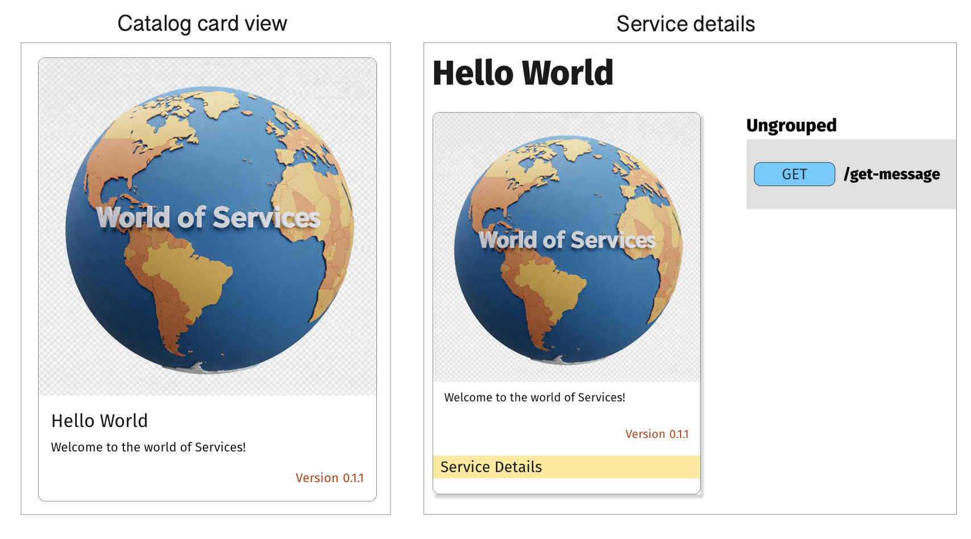Collapse the Ungrouped endpoint group
This screenshot has width=971, height=539.
pyautogui.click(x=791, y=125)
